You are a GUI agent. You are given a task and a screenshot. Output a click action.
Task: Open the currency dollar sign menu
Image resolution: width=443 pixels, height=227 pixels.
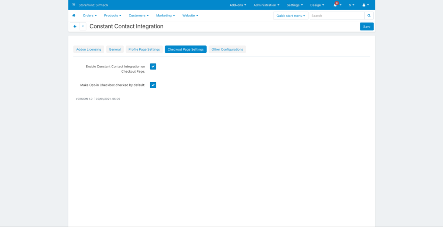(x=351, y=5)
